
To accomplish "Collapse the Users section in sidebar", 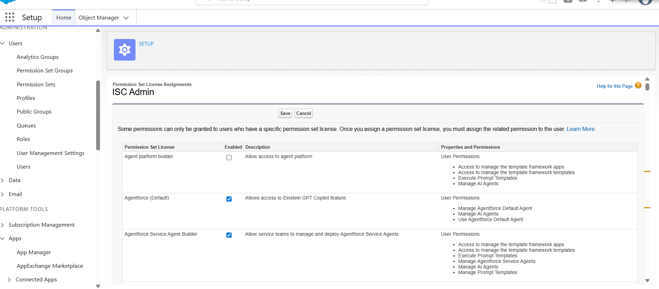I will point(3,44).
